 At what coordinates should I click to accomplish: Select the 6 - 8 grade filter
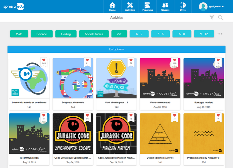pyautogui.click(x=182, y=34)
